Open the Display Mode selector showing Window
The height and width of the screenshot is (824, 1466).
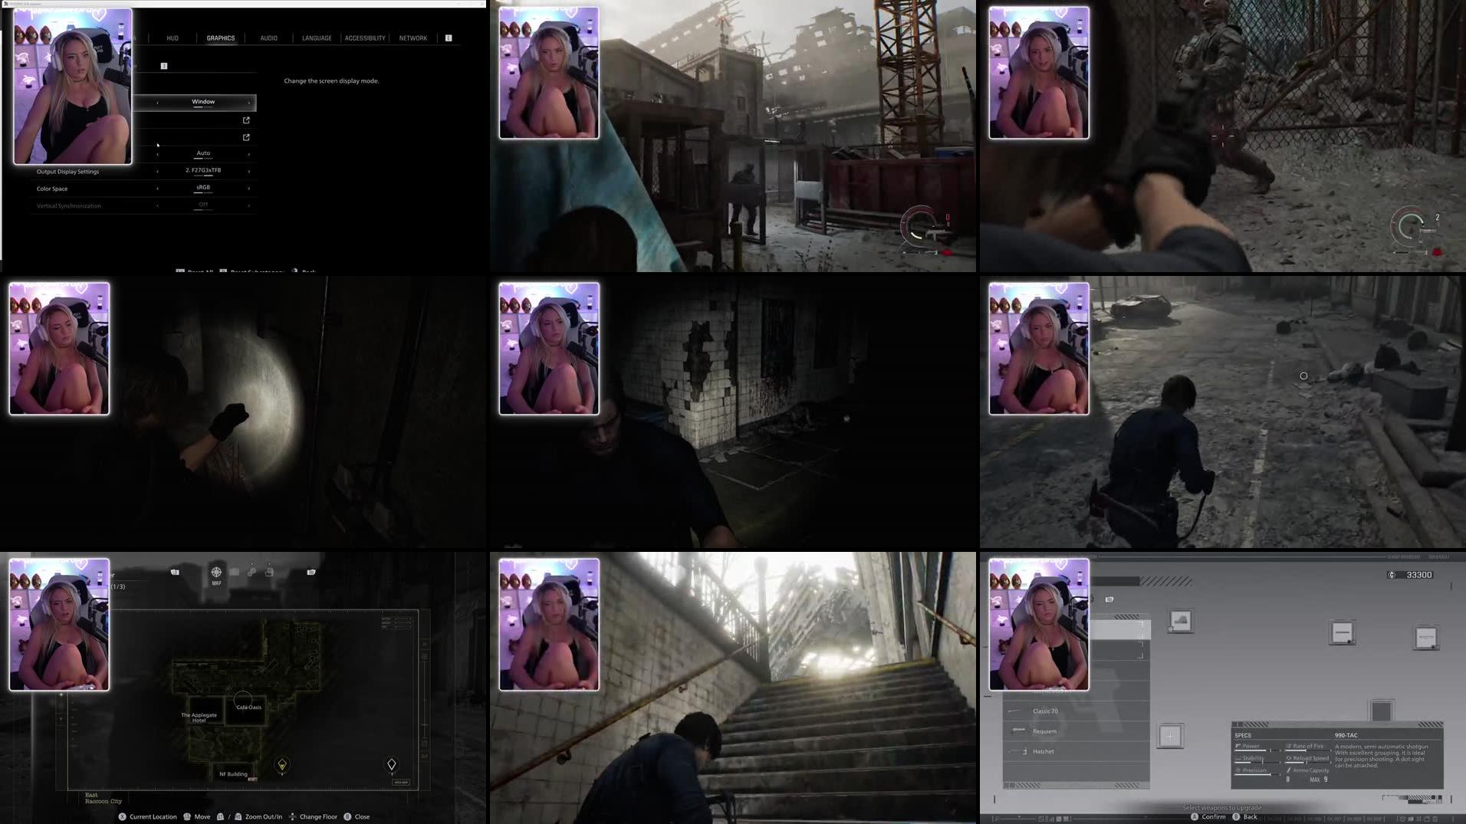point(203,101)
